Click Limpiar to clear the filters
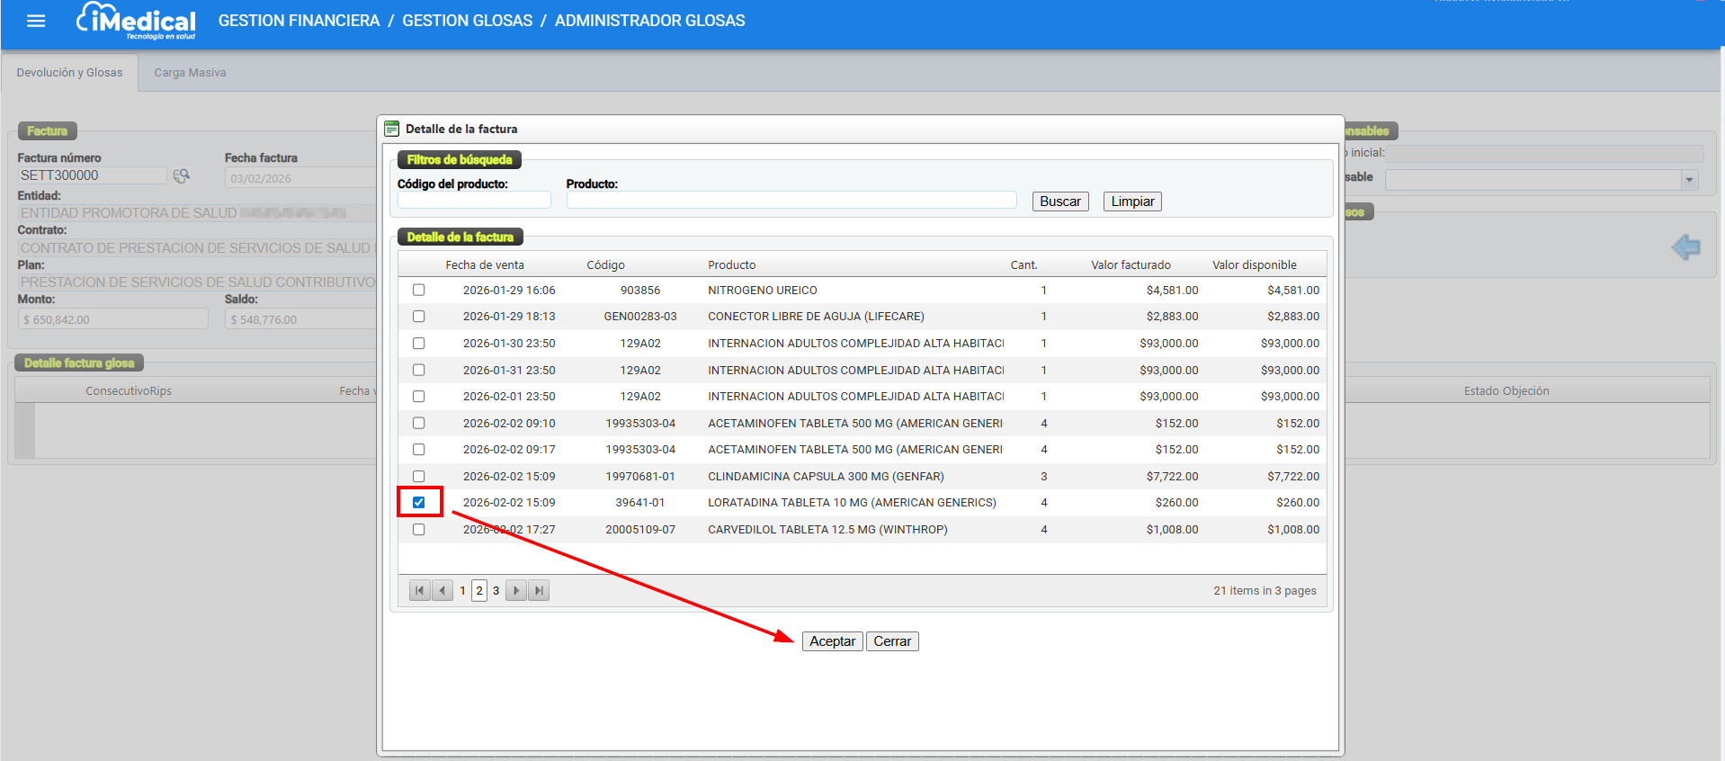 pyautogui.click(x=1132, y=201)
